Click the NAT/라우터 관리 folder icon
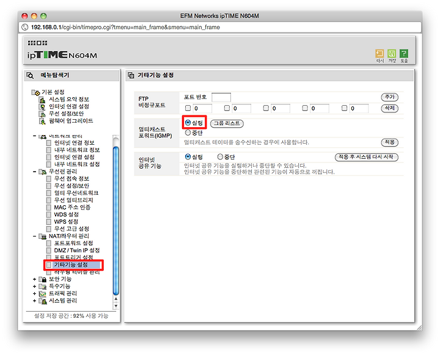Viewport: 440px width, 355px height. (x=42, y=236)
